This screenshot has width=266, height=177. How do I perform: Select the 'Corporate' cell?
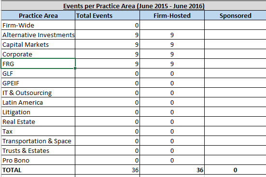[38, 54]
